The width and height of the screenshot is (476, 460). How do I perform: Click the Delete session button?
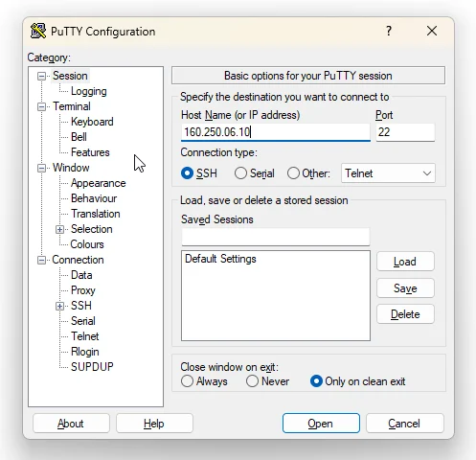pos(405,314)
